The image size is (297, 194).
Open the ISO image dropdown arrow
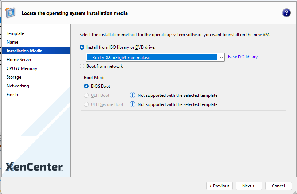click(x=221, y=58)
